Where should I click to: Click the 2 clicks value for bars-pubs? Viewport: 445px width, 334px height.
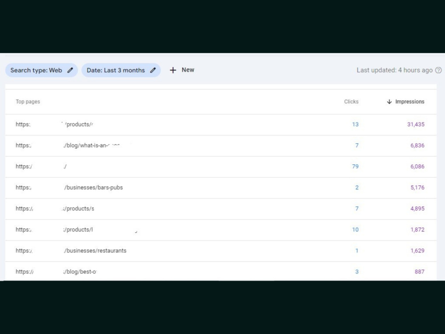coord(357,187)
